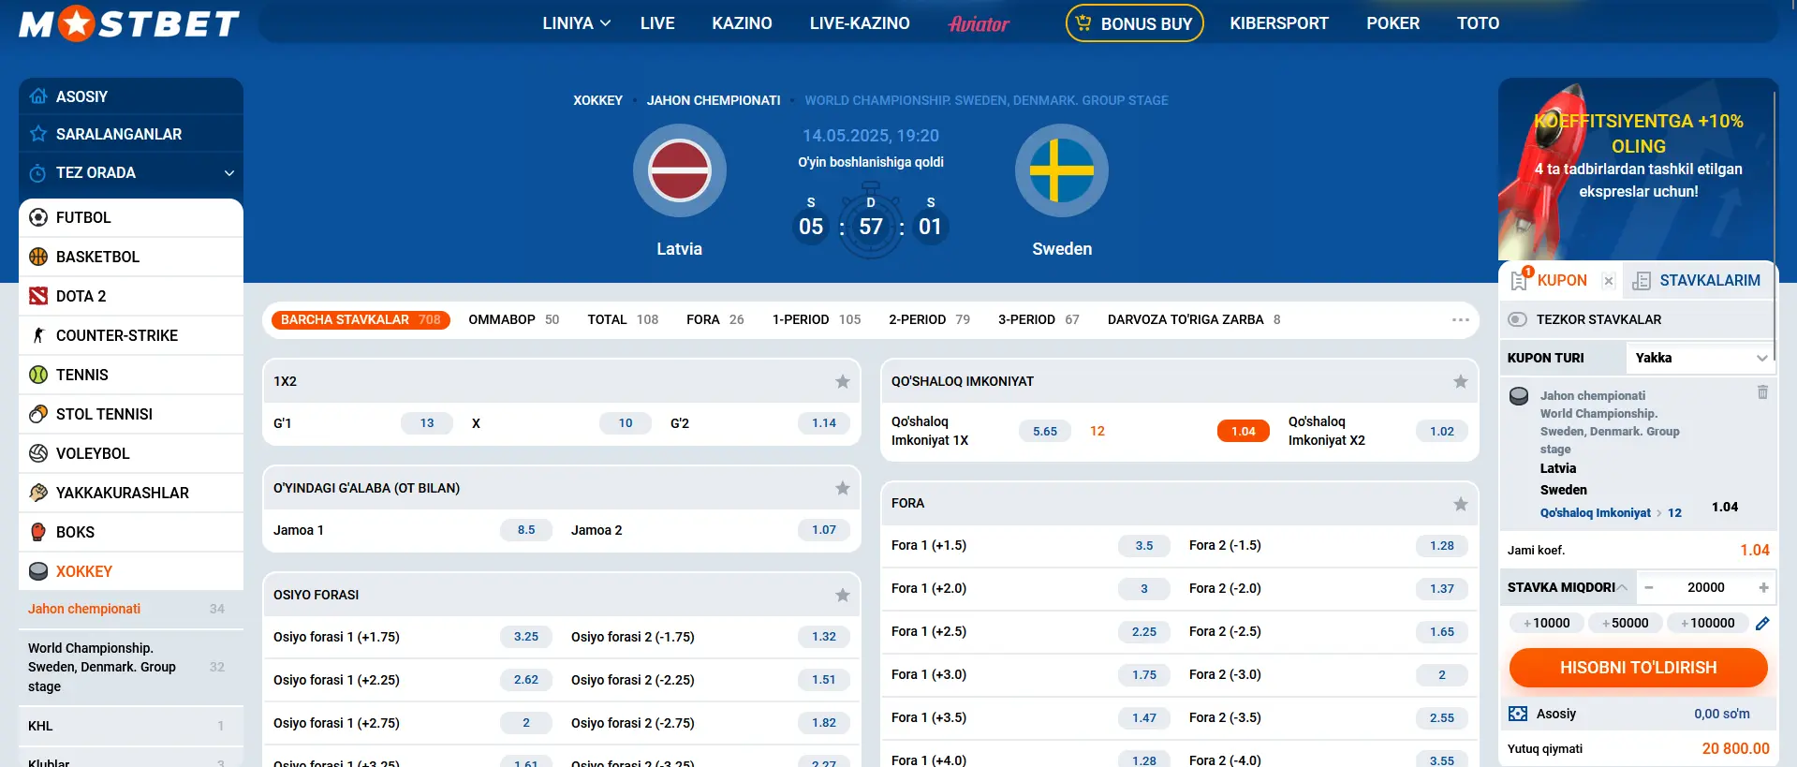Open the Live-Kazino menu
The image size is (1797, 767).
860,23
